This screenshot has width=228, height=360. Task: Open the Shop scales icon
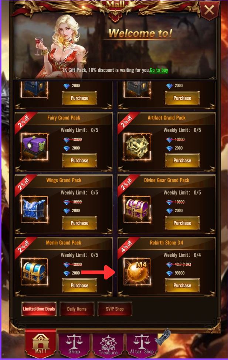pyautogui.click(x=74, y=344)
